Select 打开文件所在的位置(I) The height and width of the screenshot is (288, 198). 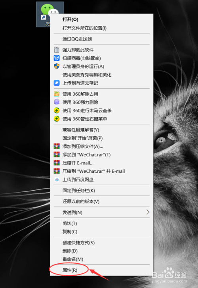(x=101, y=28)
